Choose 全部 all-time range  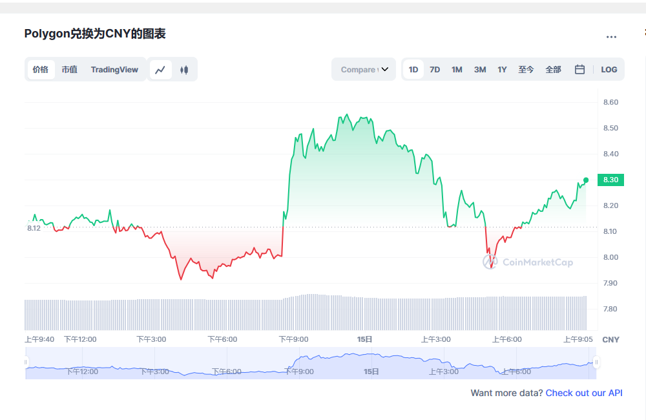point(553,70)
